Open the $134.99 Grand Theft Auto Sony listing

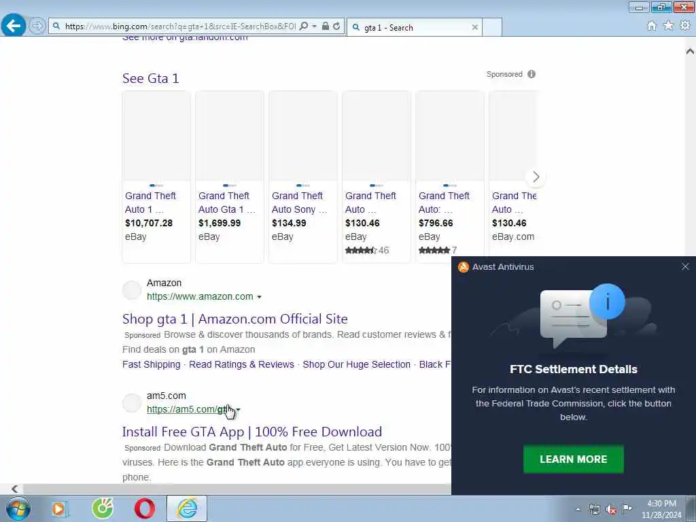point(299,203)
